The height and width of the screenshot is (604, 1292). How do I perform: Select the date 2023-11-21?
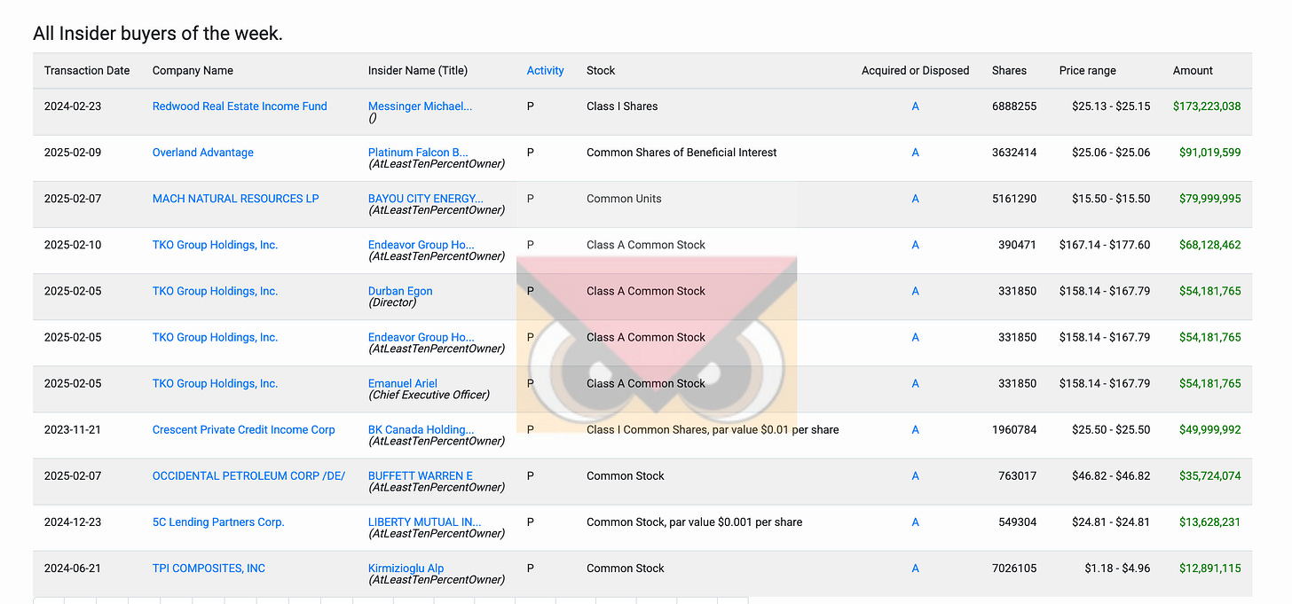[x=73, y=428]
